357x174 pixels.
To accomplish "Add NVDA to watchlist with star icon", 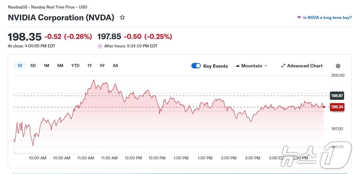I will tap(122, 17).
